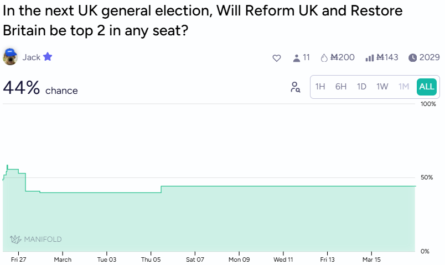Click the 44% chance value

21,88
